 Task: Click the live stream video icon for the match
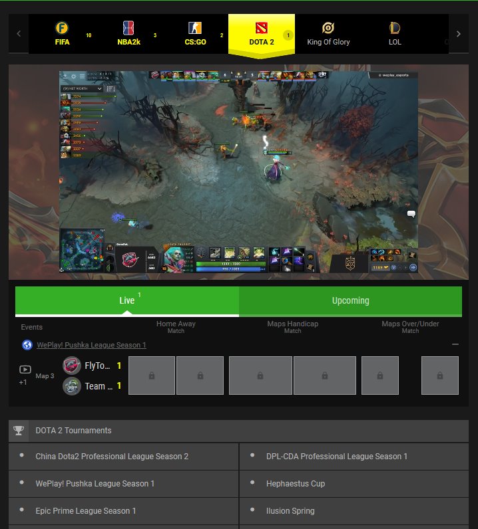[x=25, y=370]
